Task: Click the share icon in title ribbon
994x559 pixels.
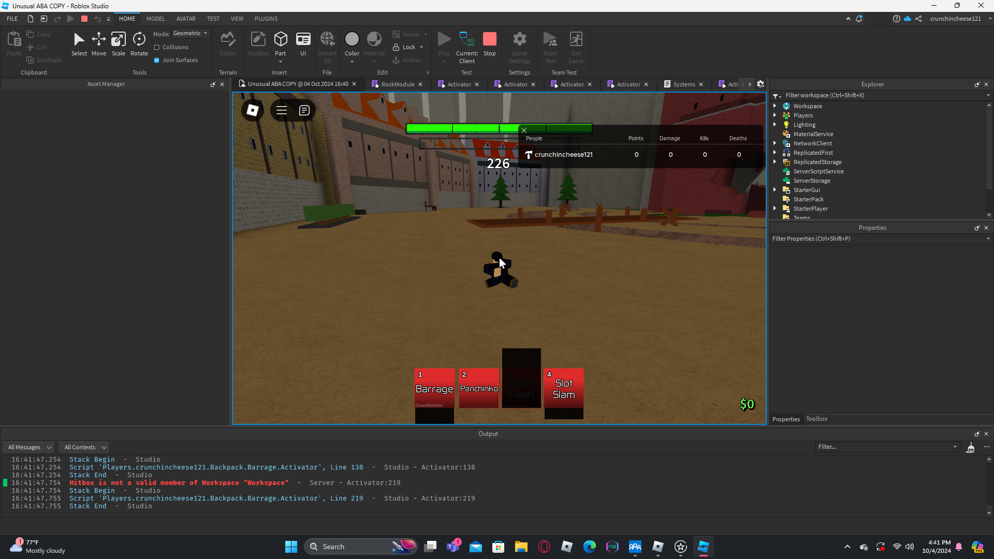Action: [x=918, y=19]
